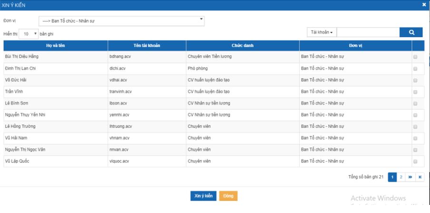Sort by Chức danh column header

pyautogui.click(x=242, y=45)
